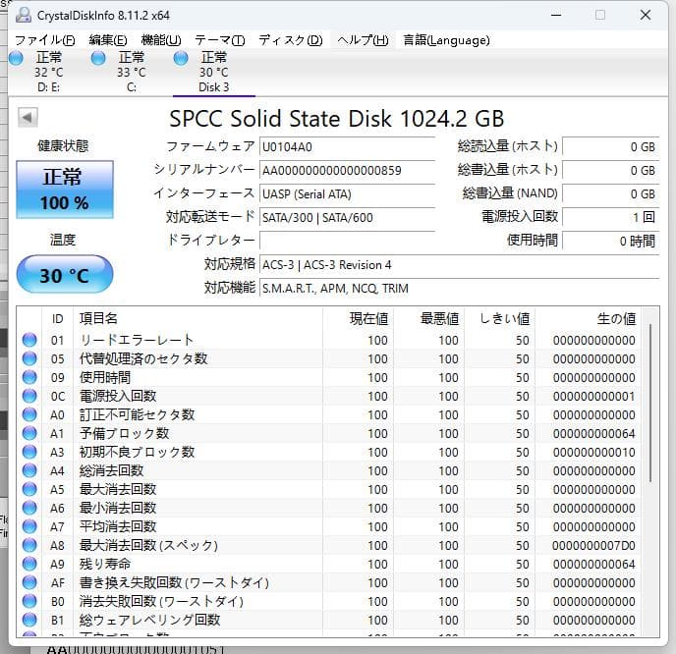
Task: Click blue status orb for Disk 3
Action: (x=181, y=58)
